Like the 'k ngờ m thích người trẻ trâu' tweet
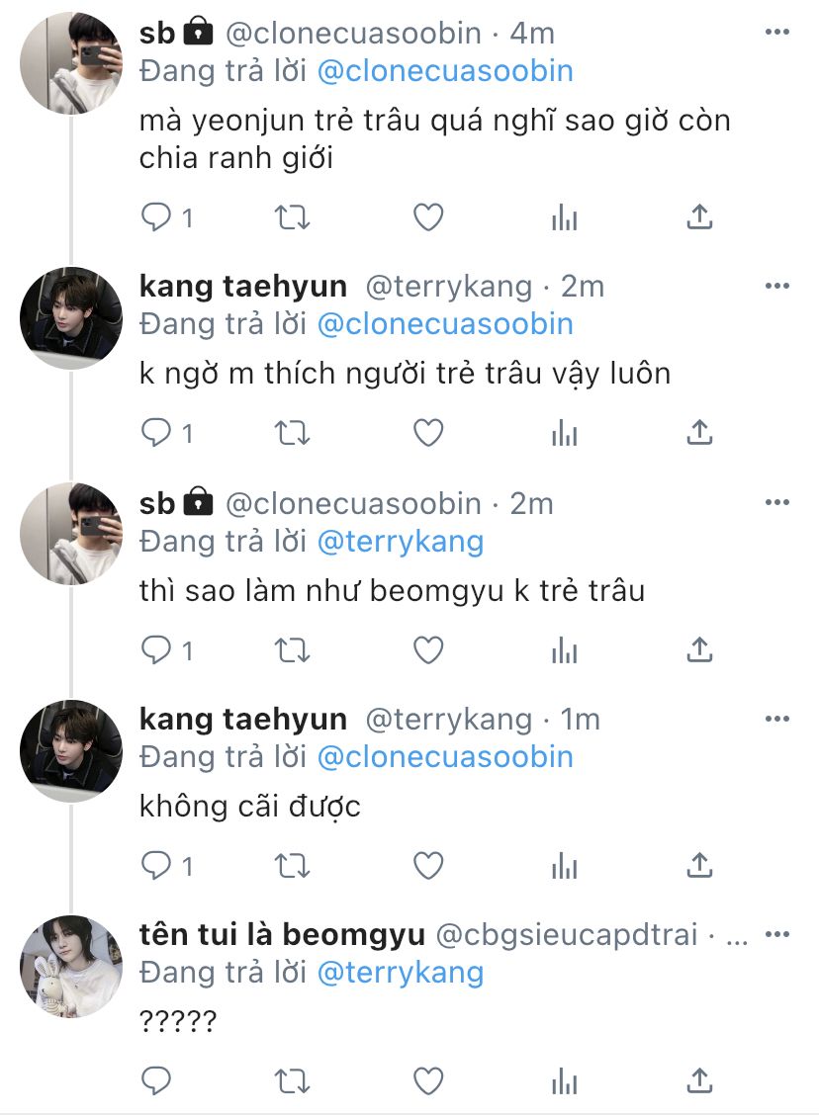The width and height of the screenshot is (819, 1116). (x=427, y=433)
